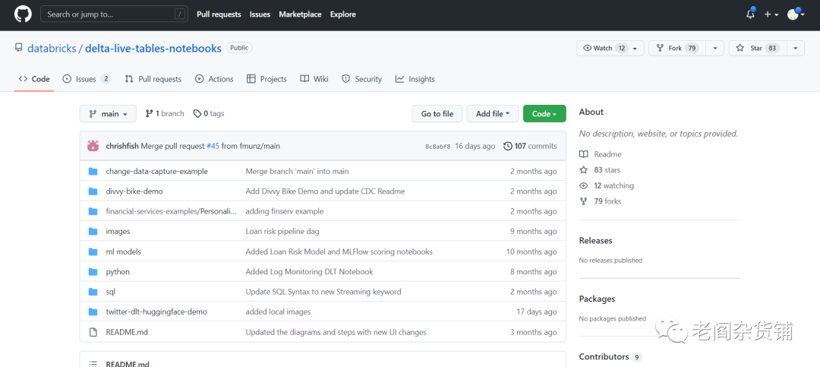Open the Insights tab
820x367 pixels.
click(415, 79)
